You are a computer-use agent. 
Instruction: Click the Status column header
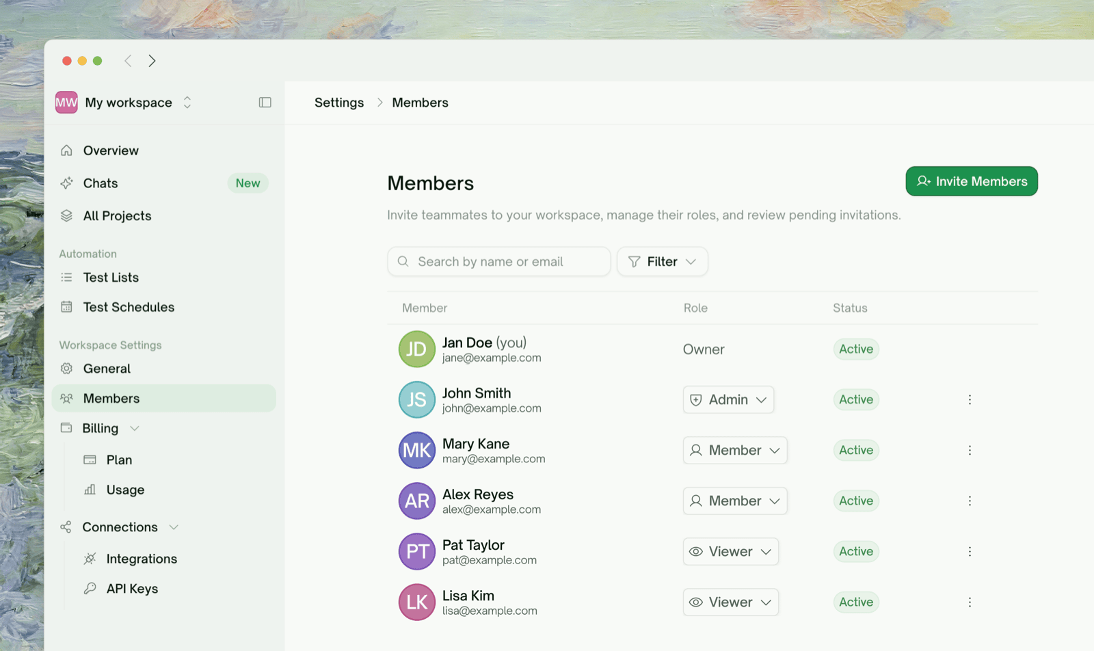coord(850,308)
